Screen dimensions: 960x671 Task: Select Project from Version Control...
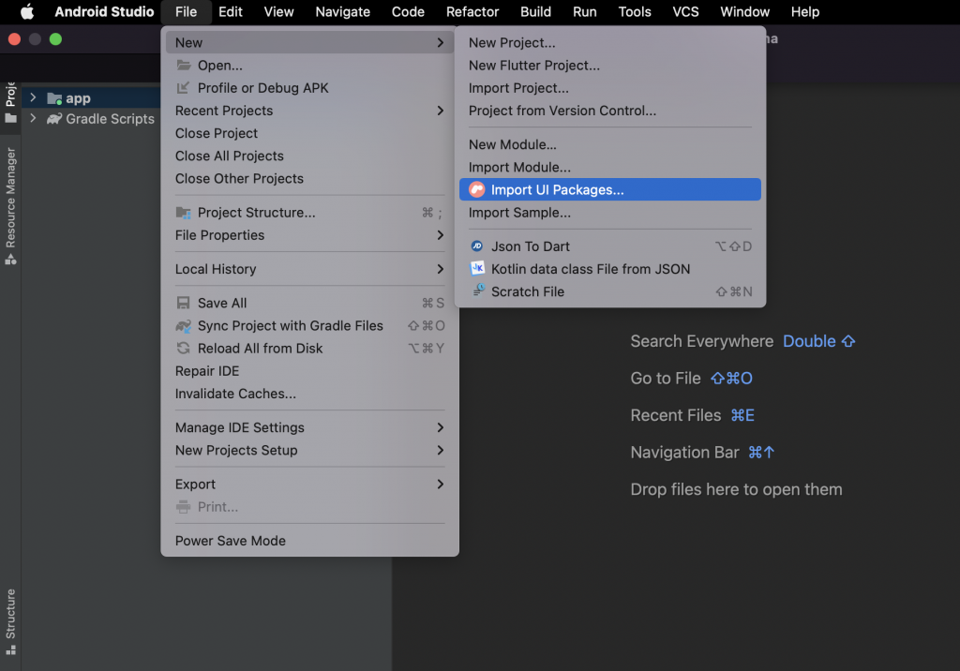609,111
